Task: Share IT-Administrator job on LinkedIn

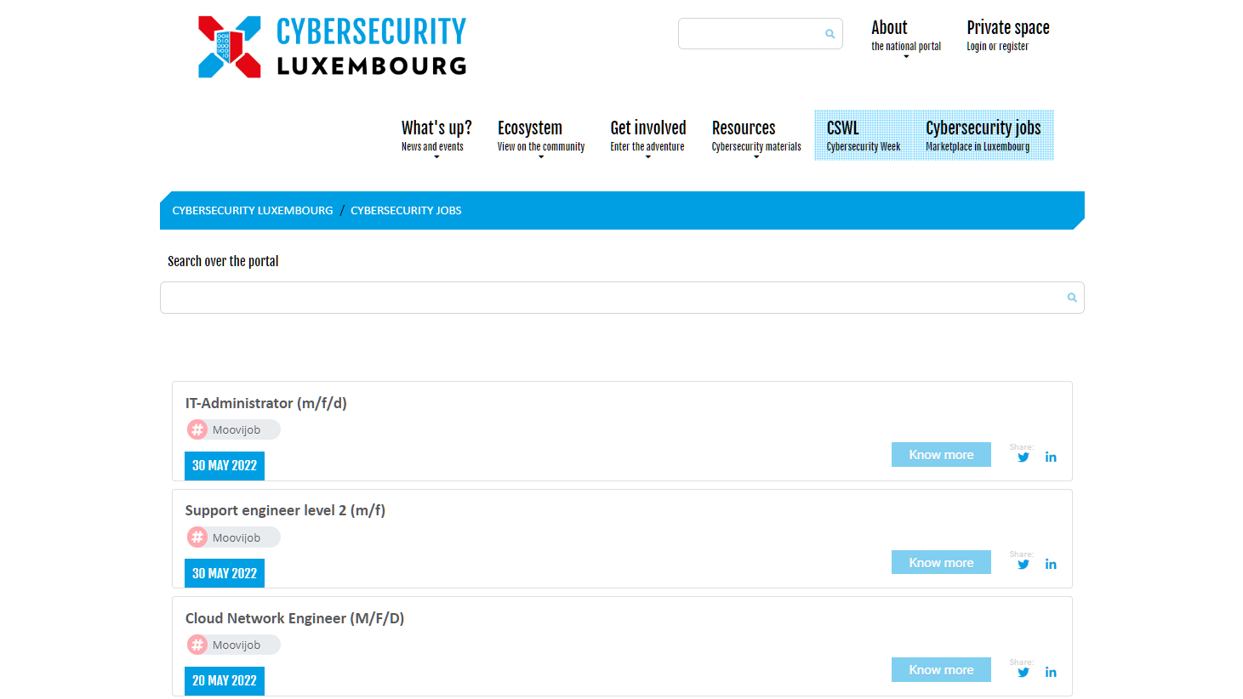Action: [1051, 457]
